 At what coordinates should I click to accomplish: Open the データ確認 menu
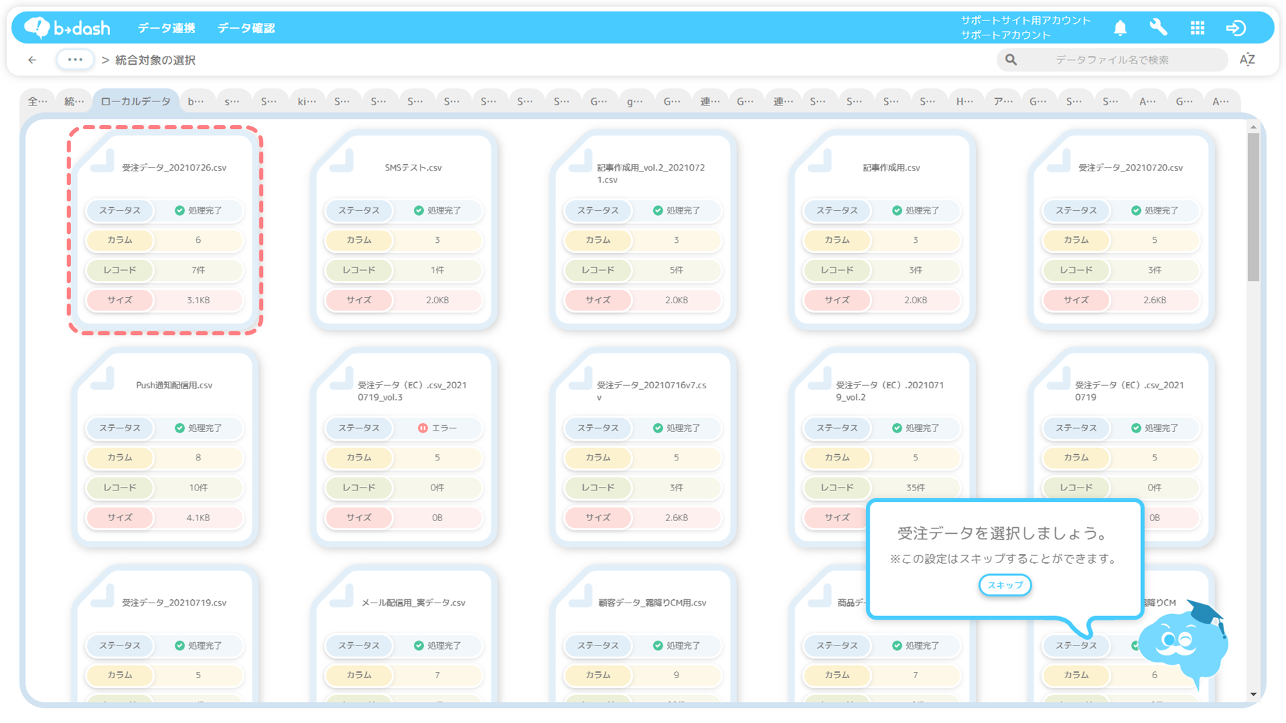tap(246, 28)
